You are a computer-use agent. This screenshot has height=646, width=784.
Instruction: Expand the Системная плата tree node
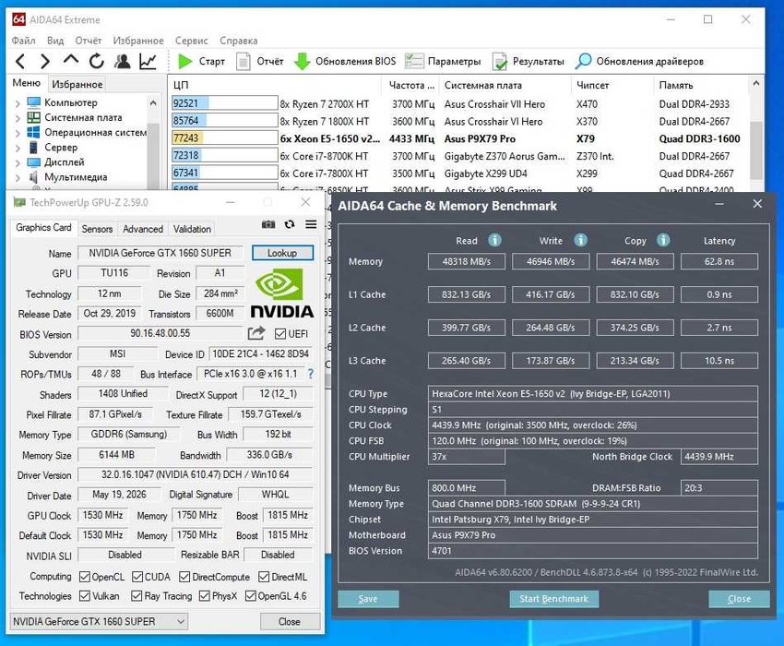18,119
